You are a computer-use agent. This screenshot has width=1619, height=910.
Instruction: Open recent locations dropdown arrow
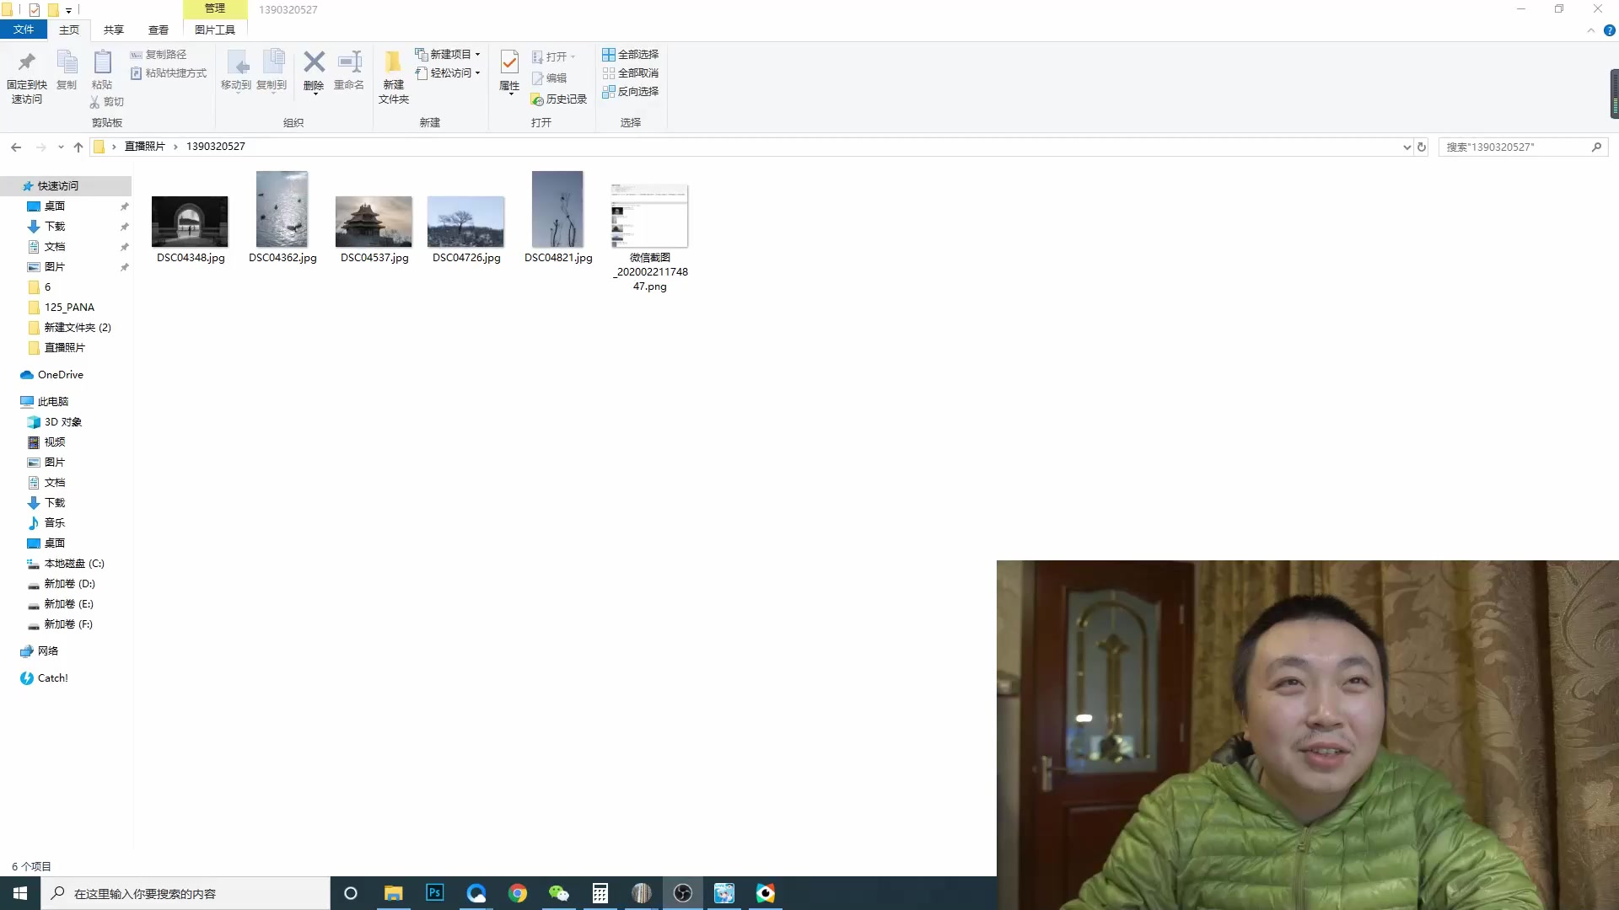coord(61,147)
